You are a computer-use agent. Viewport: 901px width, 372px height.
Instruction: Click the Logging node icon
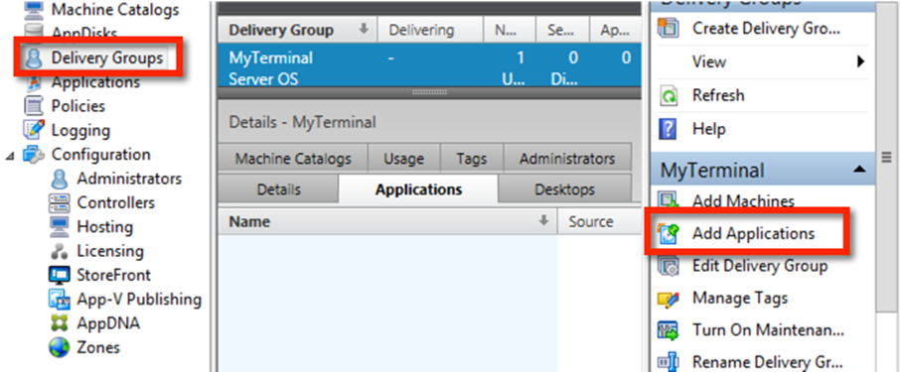35,130
